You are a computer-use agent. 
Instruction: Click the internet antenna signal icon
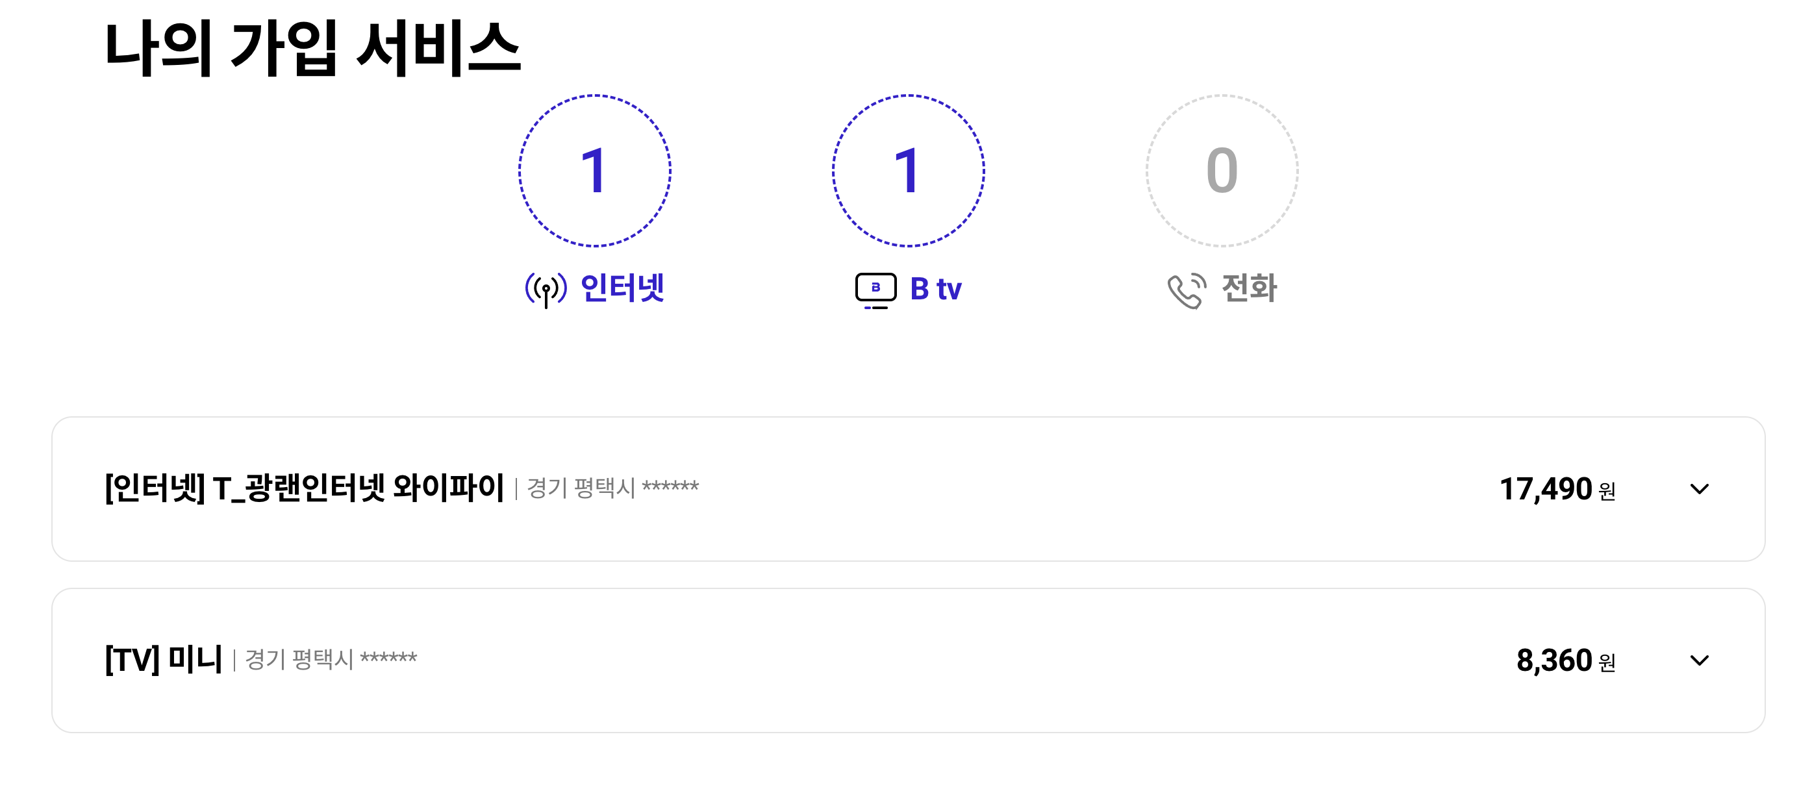pyautogui.click(x=546, y=290)
